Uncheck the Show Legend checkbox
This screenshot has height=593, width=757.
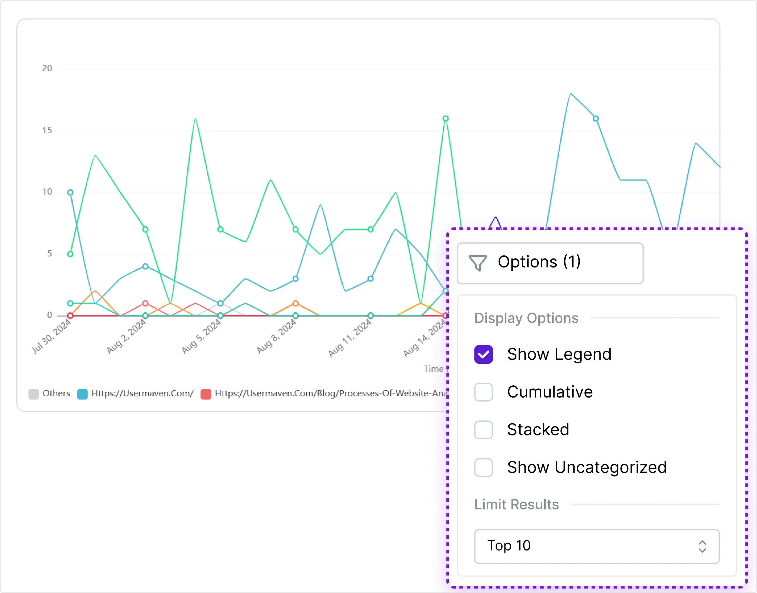(483, 354)
